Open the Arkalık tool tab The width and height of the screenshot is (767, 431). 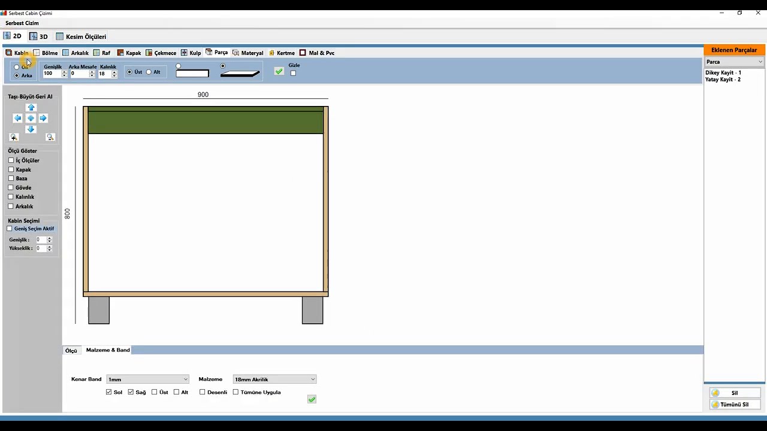76,53
